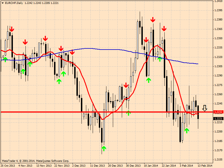Click the 11 Dec 2013 date label

tap(97, 166)
